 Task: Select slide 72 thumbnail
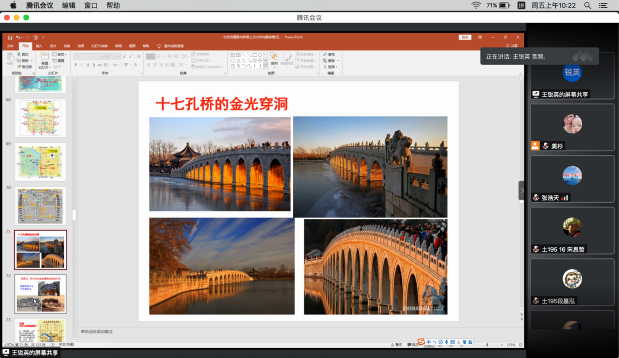[x=40, y=294]
